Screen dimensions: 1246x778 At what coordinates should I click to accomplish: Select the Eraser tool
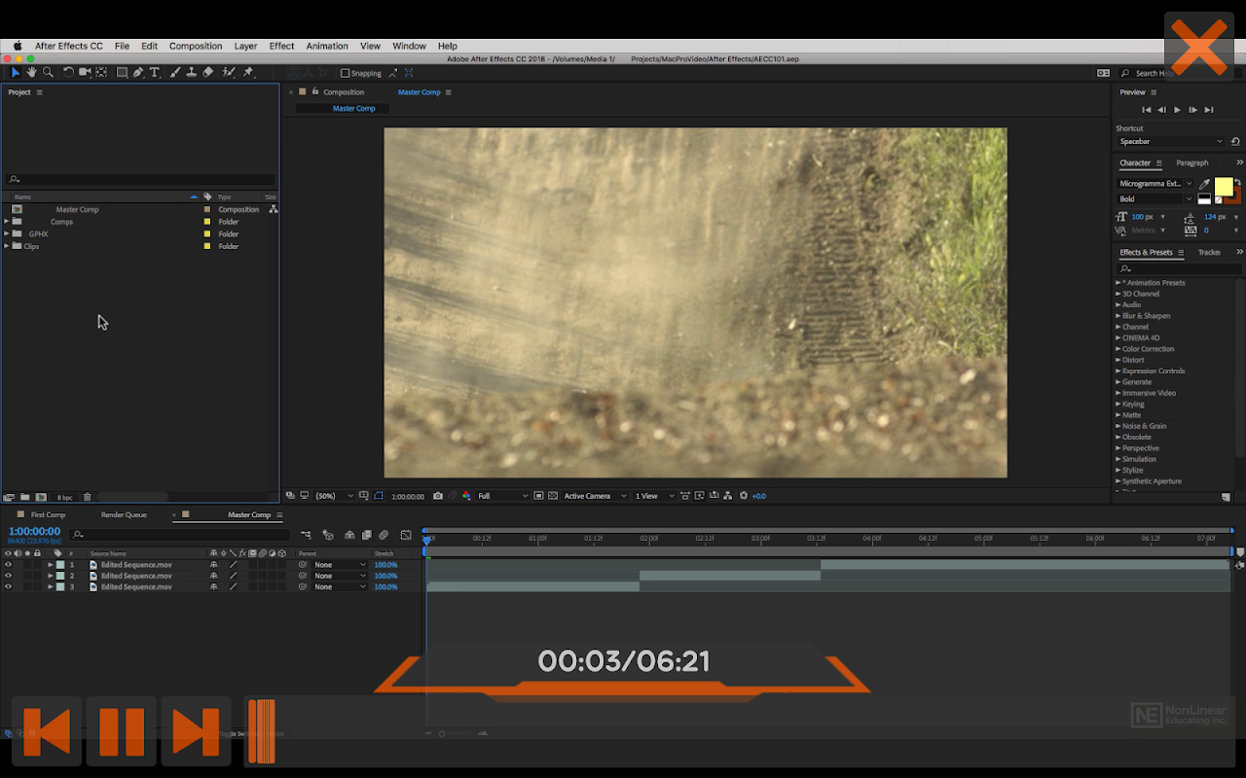(208, 73)
